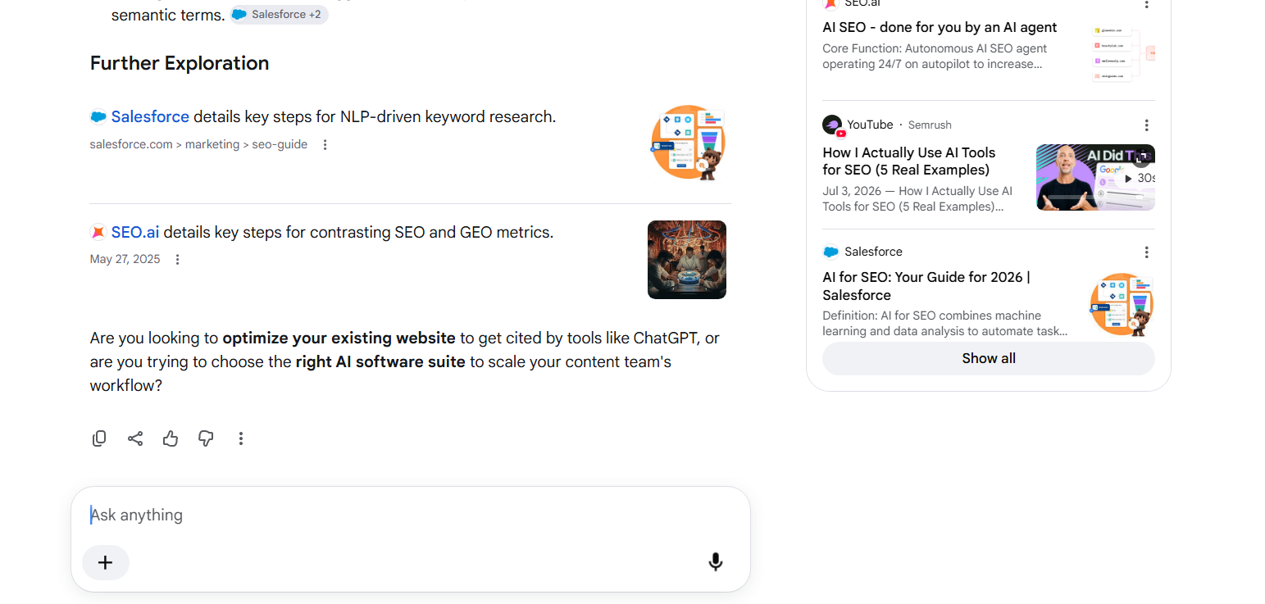Click 'right AI software suite' bold text

[380, 361]
